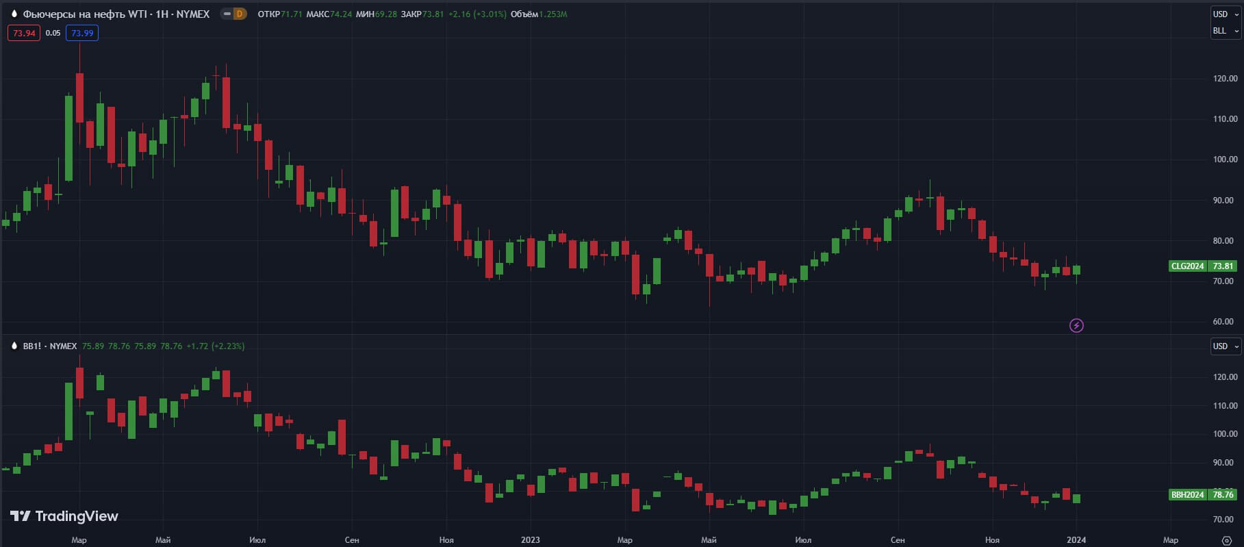Click the 78.76 current price tag

1223,494
